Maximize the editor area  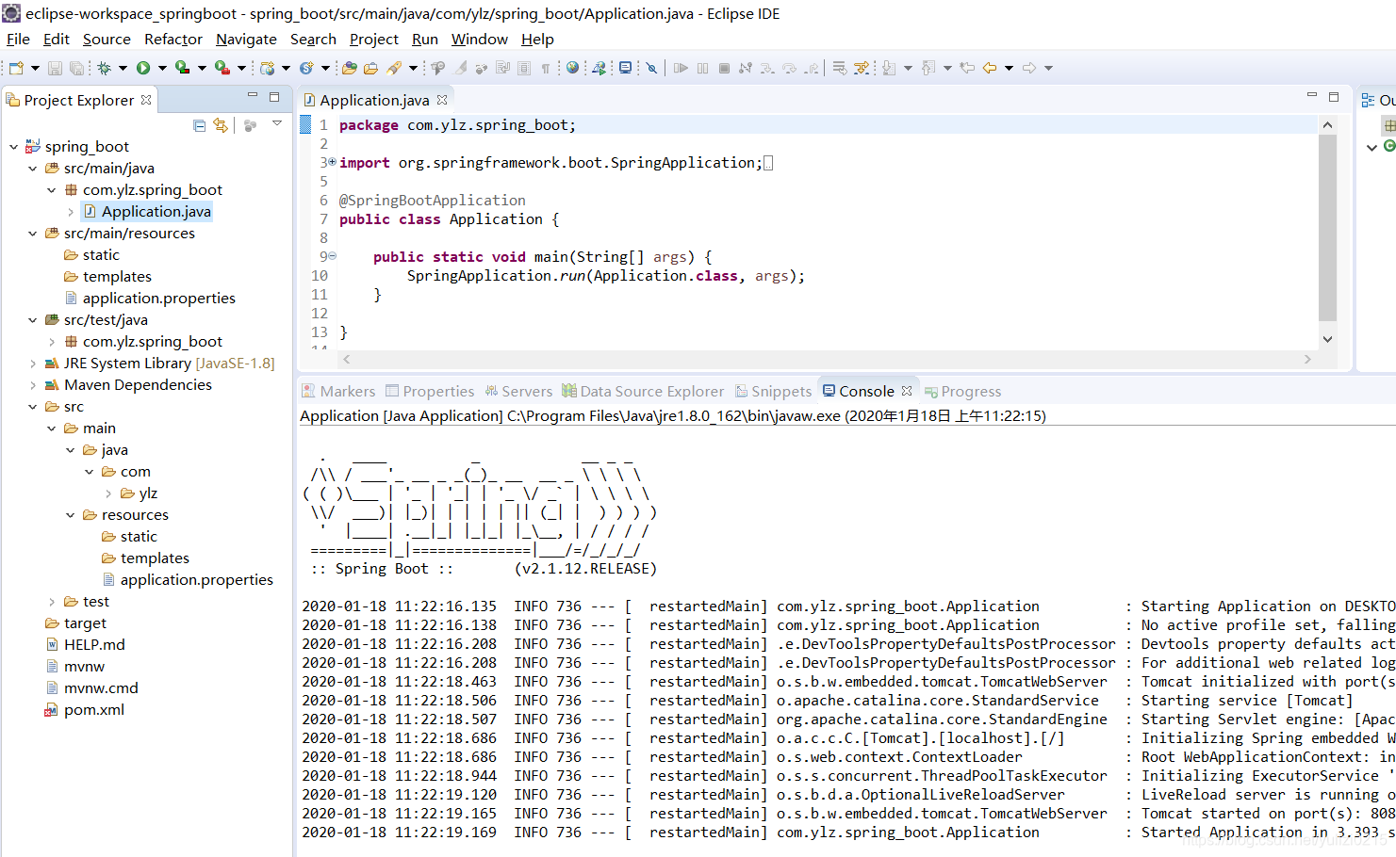(1333, 96)
